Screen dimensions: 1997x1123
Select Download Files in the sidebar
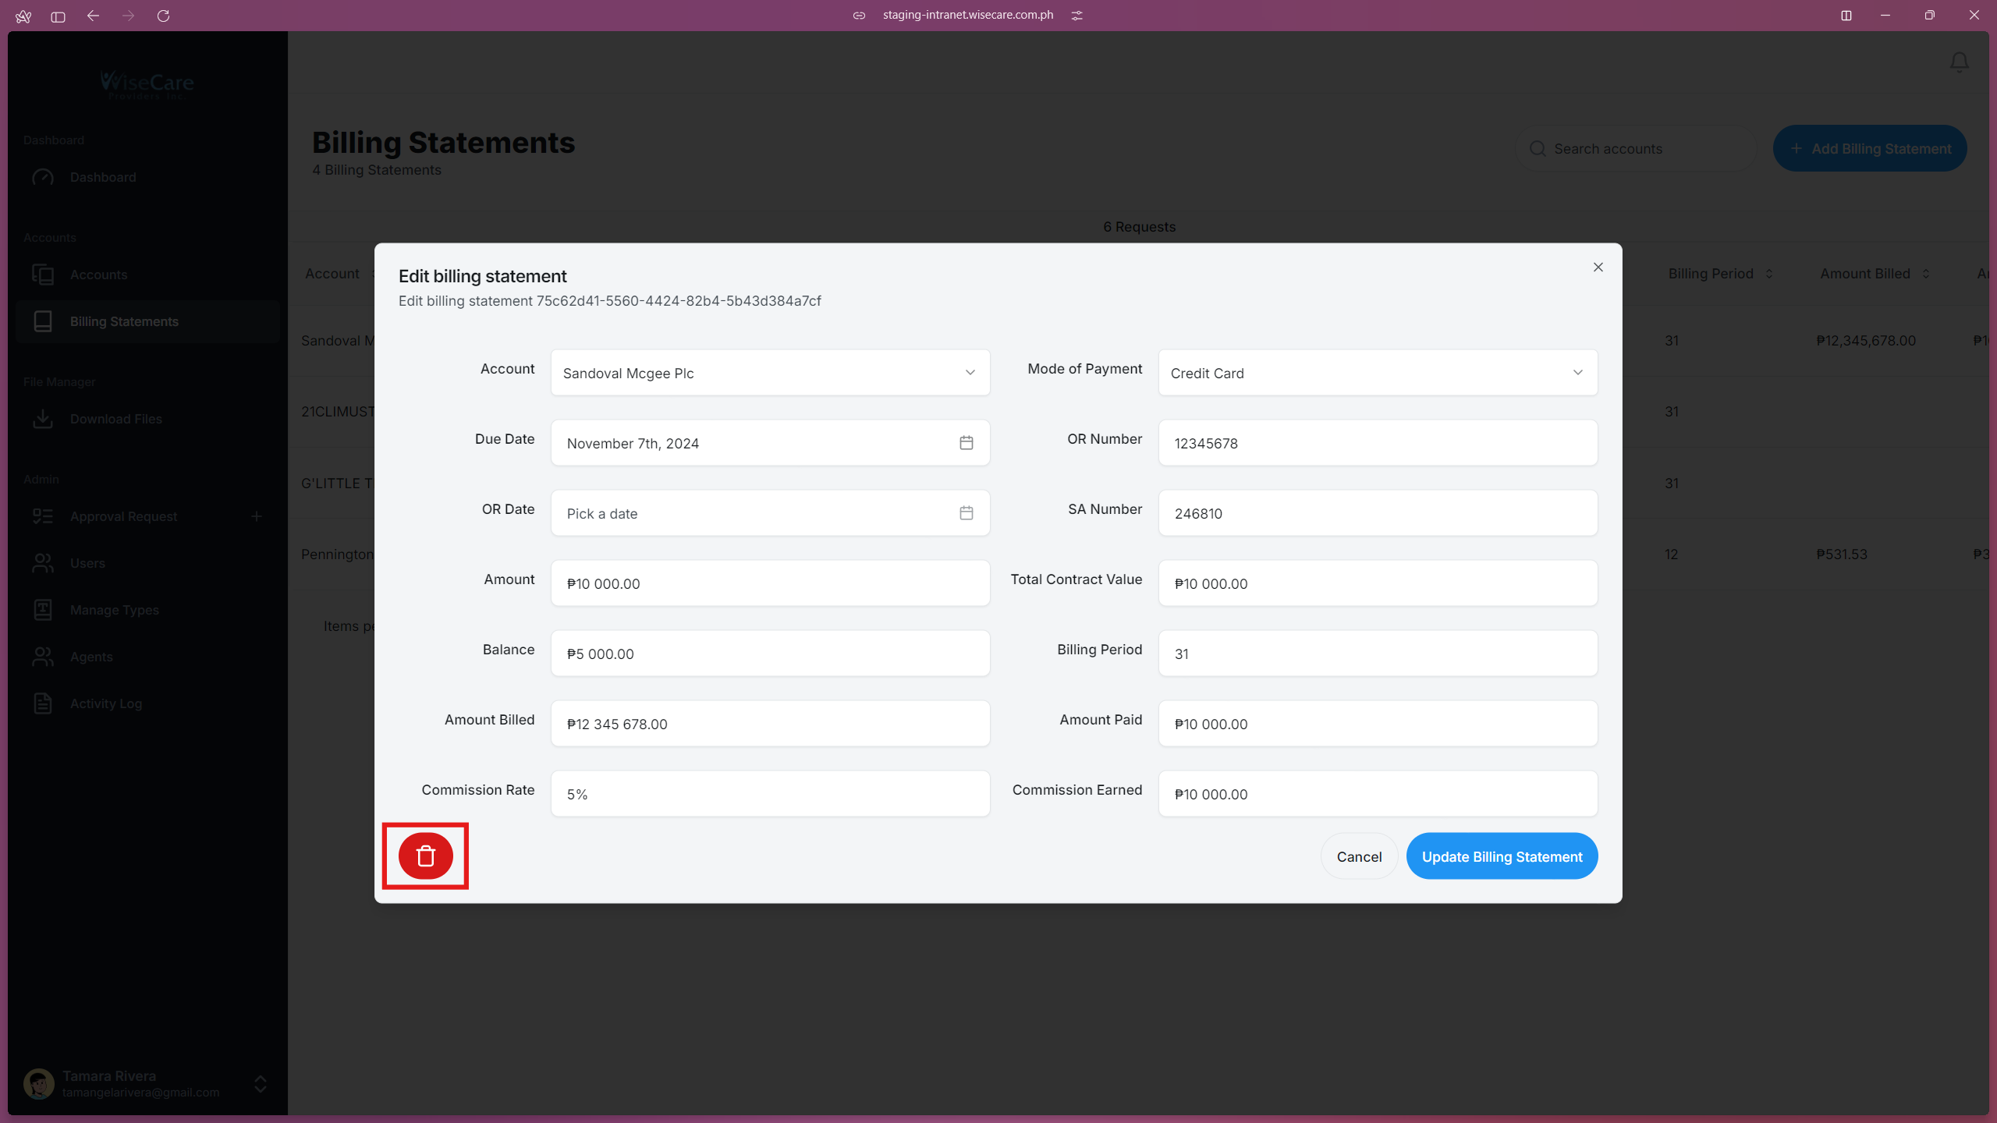[117, 419]
